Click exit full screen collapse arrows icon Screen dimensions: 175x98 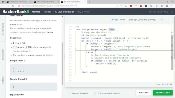(x=172, y=12)
